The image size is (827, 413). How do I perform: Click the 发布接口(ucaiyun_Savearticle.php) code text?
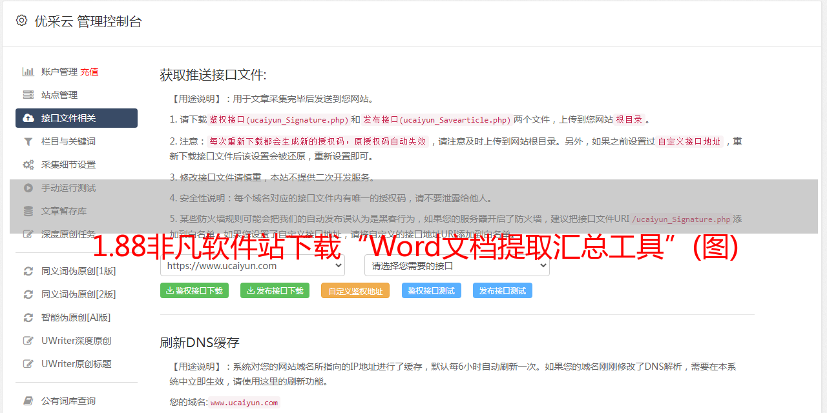click(437, 119)
